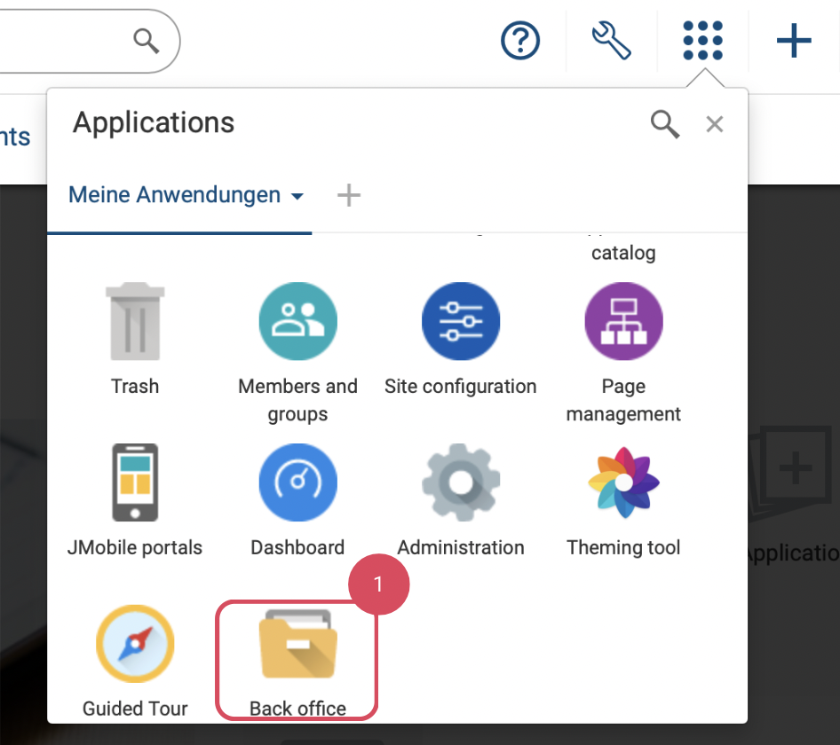Screen dimensions: 840x745
Task: Select the Meine Anwendungen tab
Action: (175, 195)
